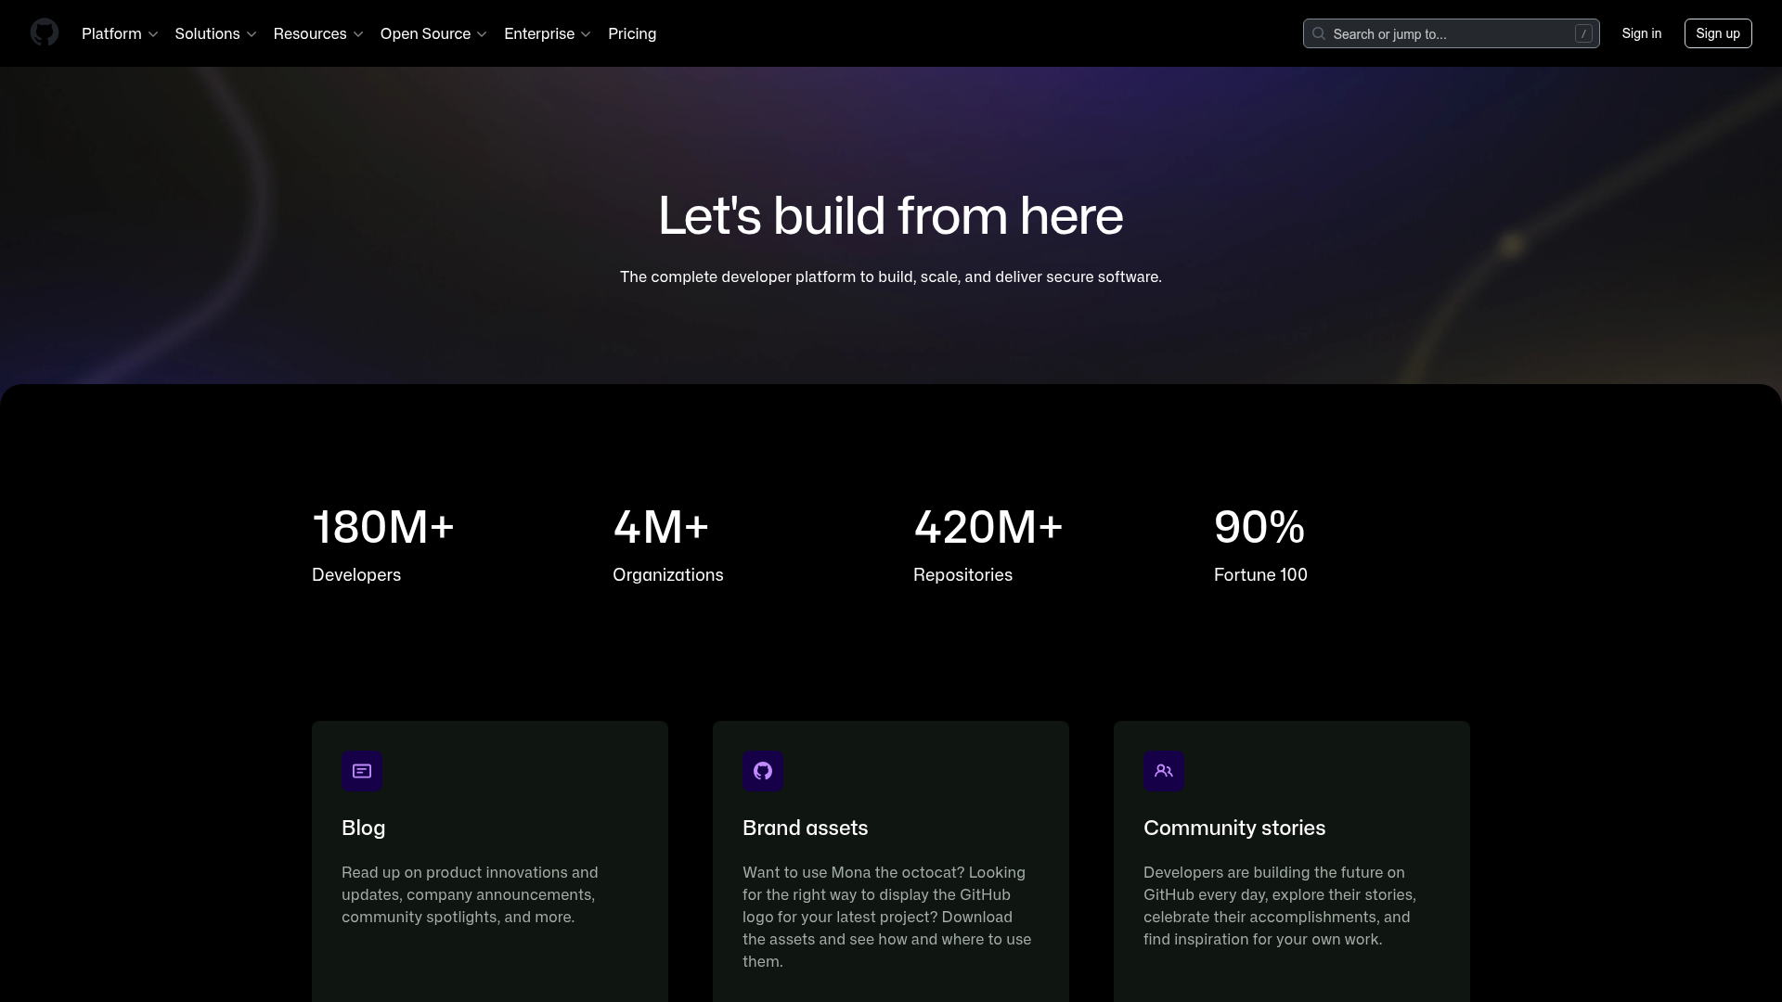Open the Brand assets card title
The width and height of the screenshot is (1782, 1002).
coord(805,828)
